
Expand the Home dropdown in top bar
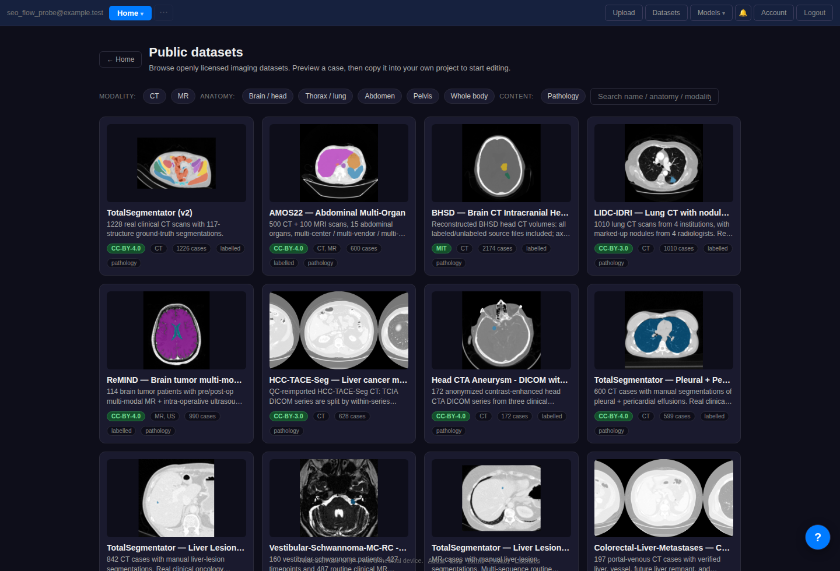point(130,13)
